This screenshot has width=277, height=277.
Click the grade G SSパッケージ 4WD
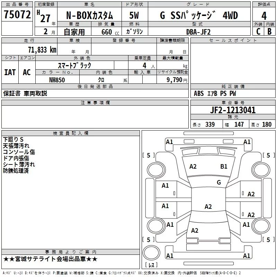click(x=199, y=16)
